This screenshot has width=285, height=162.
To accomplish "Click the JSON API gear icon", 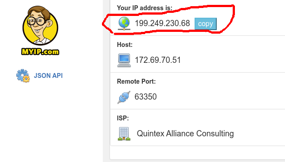I will [x=23, y=75].
